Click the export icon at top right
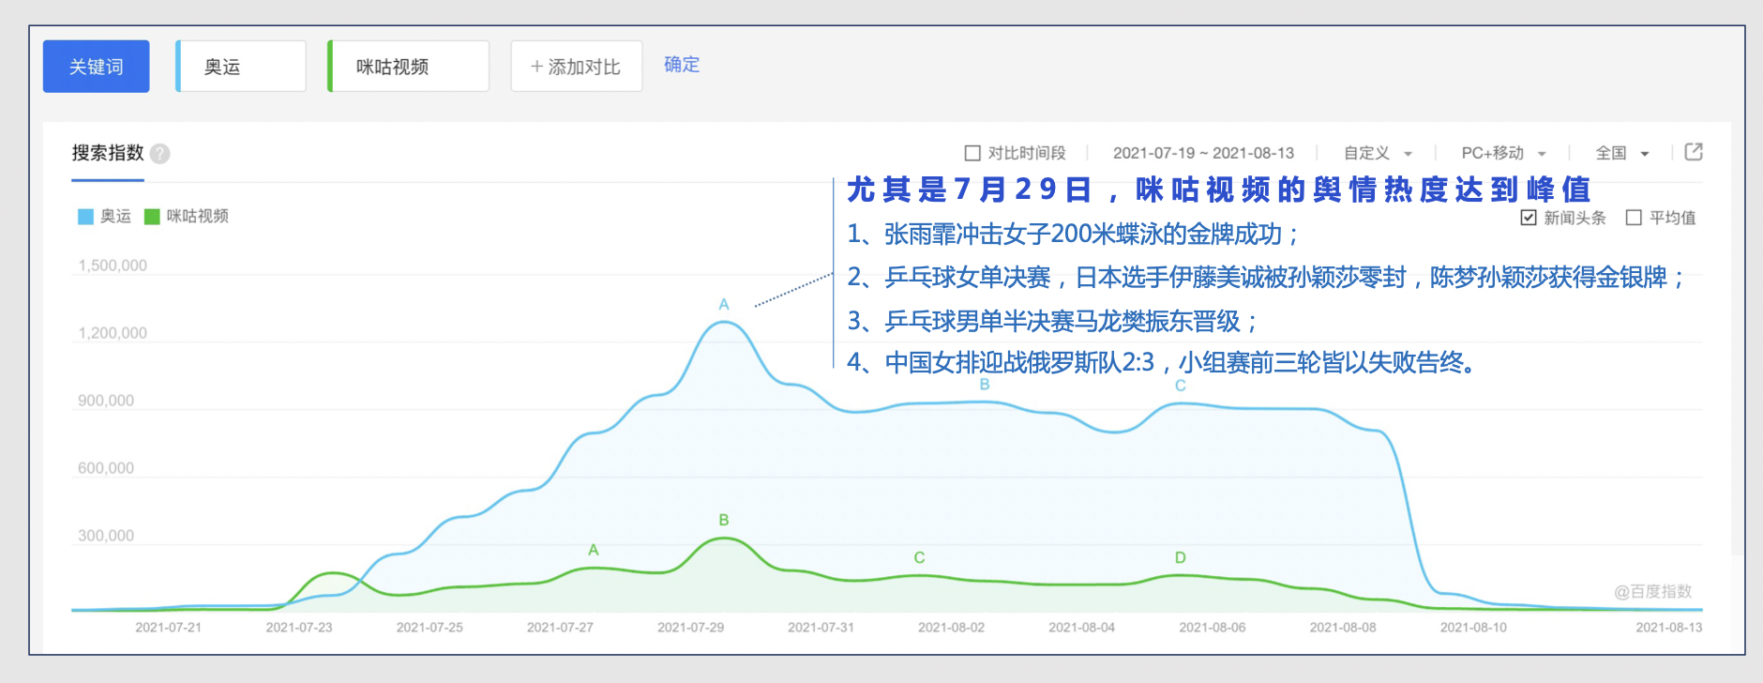Screen dimensions: 1763x683 coord(1694,152)
